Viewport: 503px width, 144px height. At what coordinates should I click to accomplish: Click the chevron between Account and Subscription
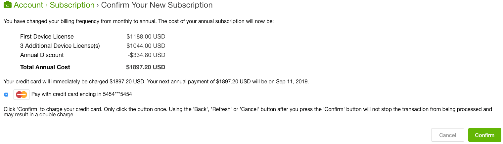click(46, 5)
